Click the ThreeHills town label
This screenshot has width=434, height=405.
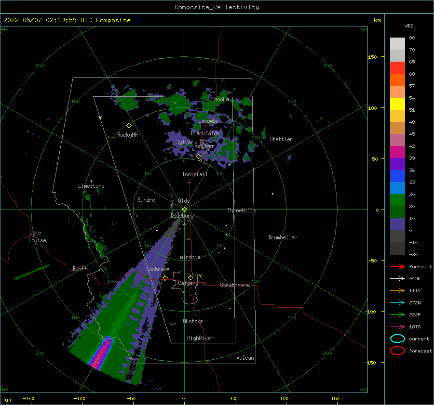[x=242, y=210]
